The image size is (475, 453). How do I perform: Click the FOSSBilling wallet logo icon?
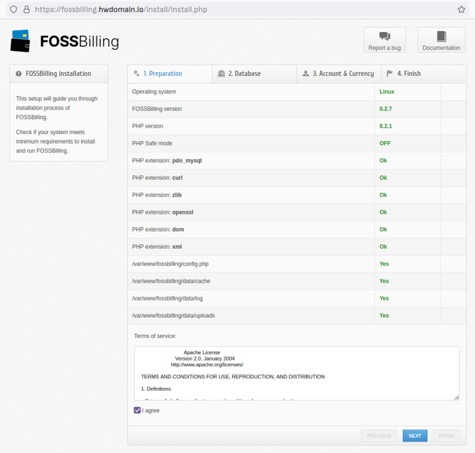pos(20,41)
